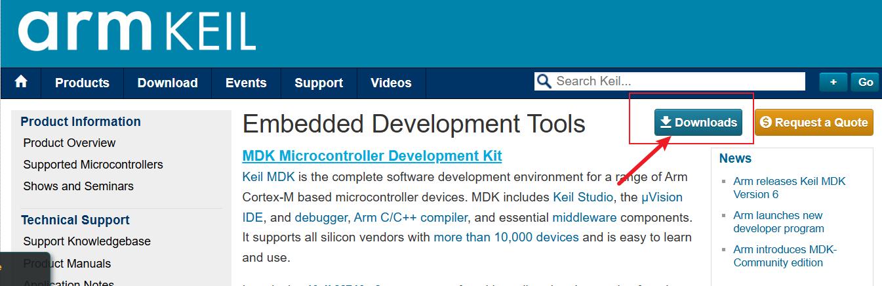
Task: Click the home icon in navigation bar
Action: coord(21,82)
